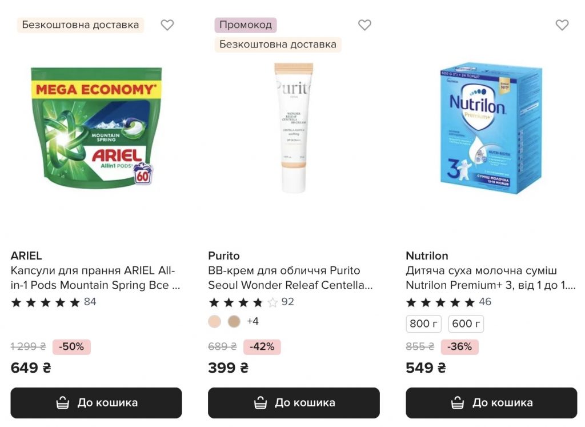Image resolution: width=585 pixels, height=427 pixels.
Task: View the 84 reviews for ARIEL
Action: click(90, 302)
